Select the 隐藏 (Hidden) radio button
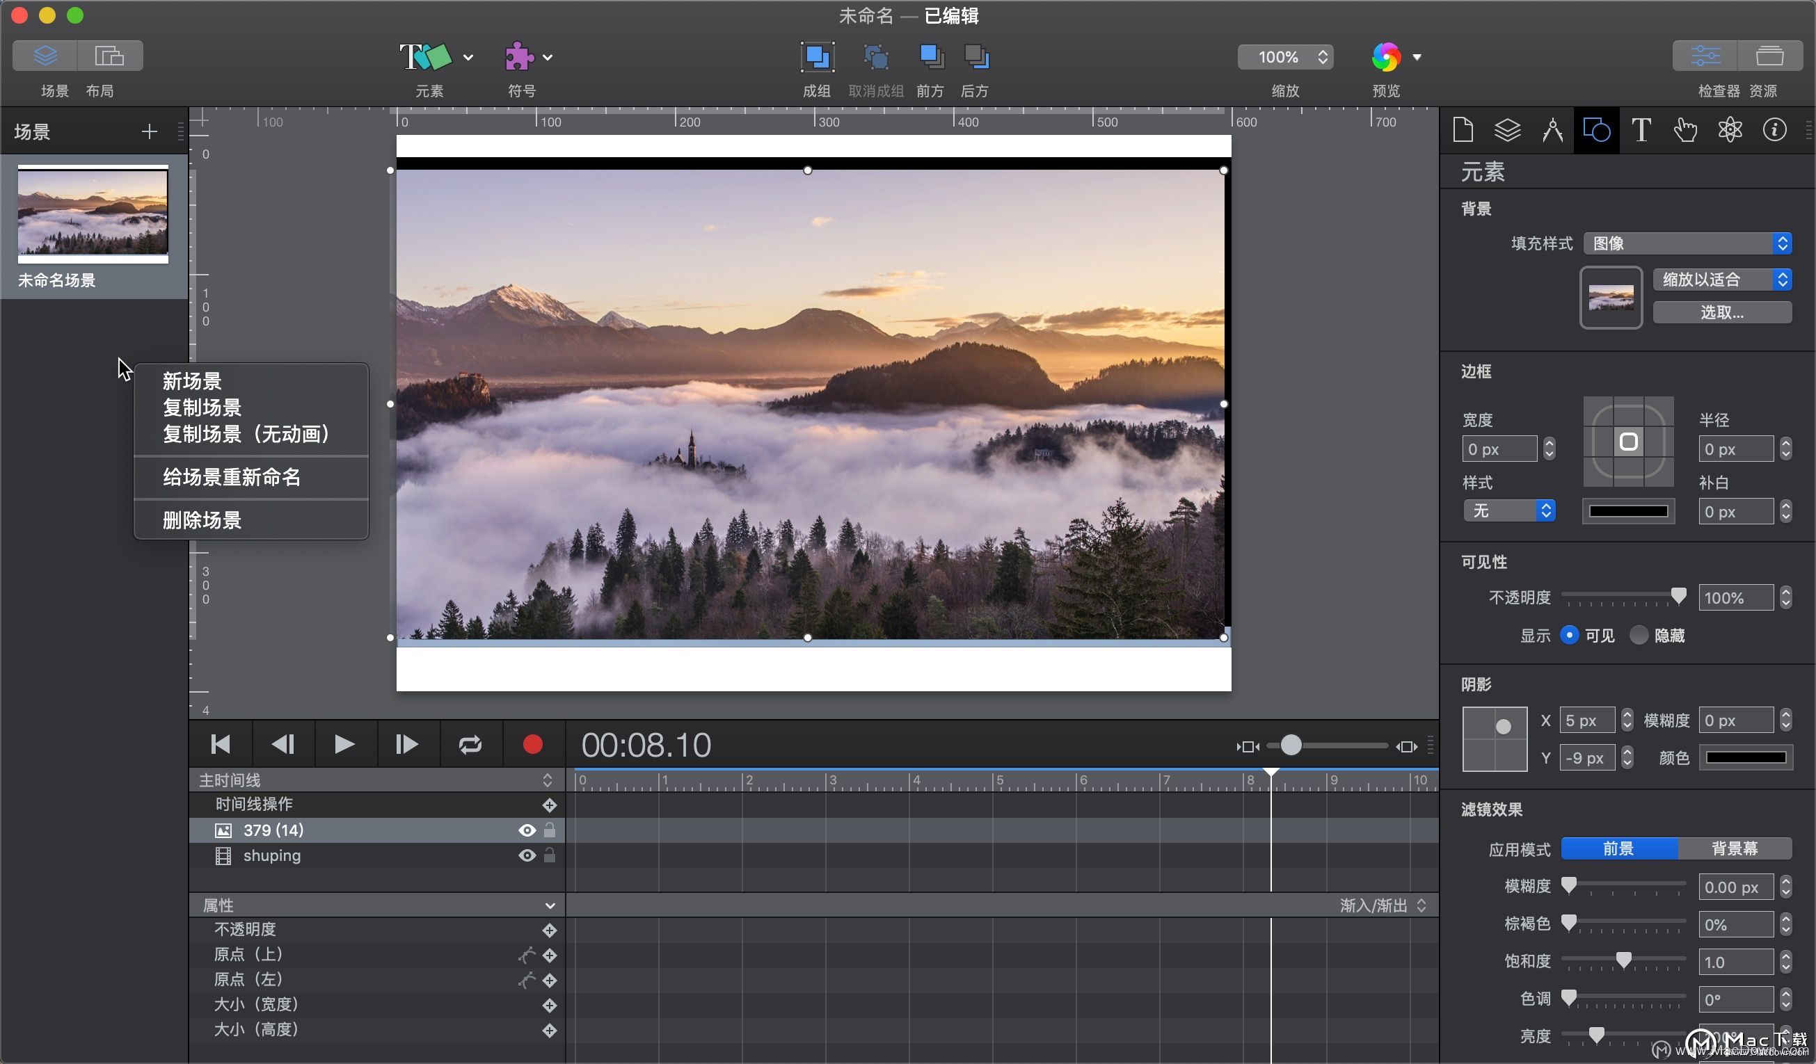 [x=1638, y=636]
